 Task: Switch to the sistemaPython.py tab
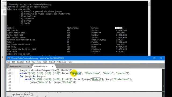click(41, 66)
